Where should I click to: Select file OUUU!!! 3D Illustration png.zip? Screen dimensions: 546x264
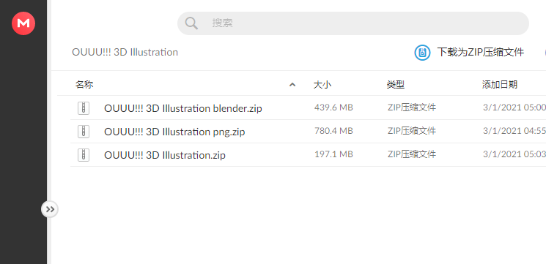pyautogui.click(x=174, y=132)
